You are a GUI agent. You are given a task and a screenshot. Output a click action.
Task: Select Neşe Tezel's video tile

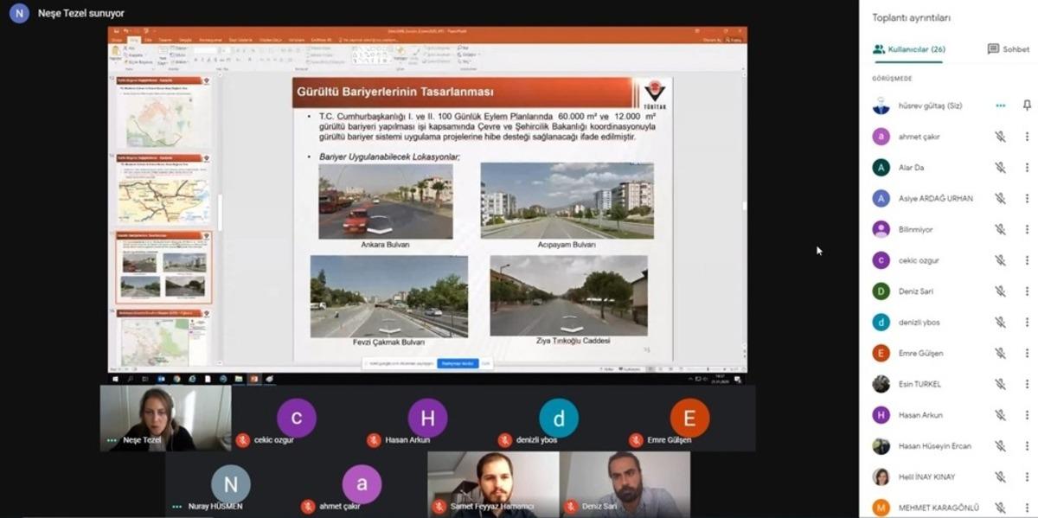pos(166,418)
